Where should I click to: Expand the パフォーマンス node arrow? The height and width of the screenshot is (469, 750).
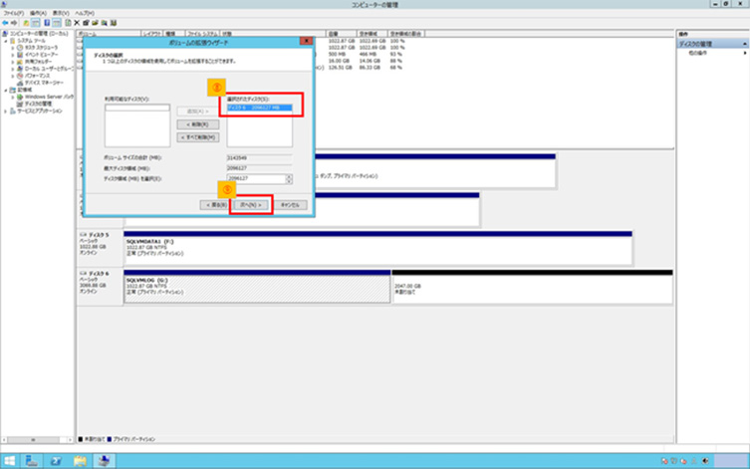point(13,76)
